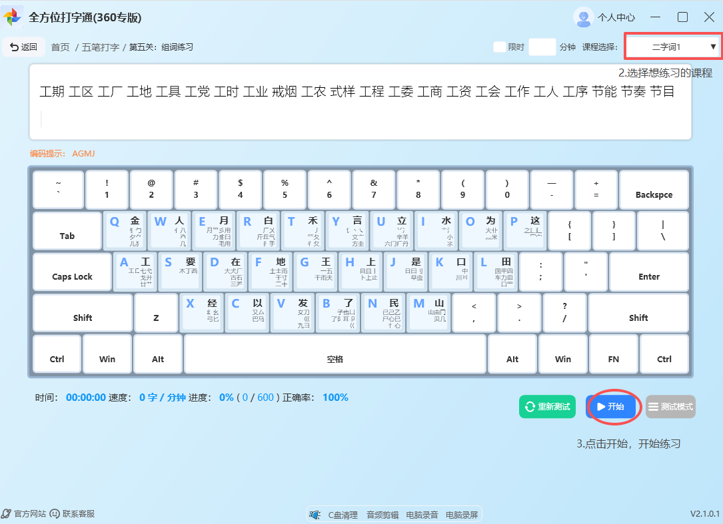Open the 音频剪辑 link
723x524 pixels.
pos(382,515)
